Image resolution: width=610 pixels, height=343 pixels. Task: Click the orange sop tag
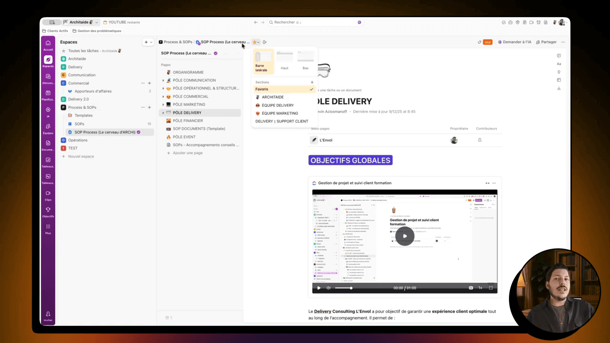click(x=488, y=42)
